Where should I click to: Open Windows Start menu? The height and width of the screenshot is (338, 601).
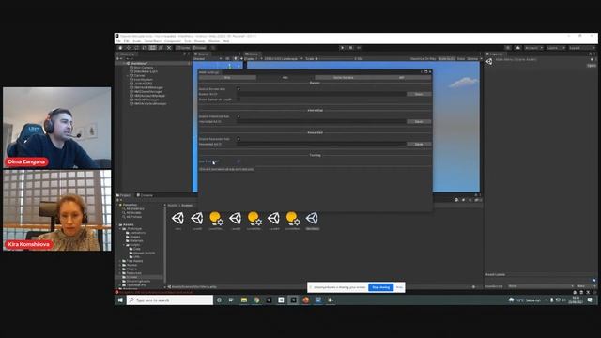pyautogui.click(x=120, y=300)
